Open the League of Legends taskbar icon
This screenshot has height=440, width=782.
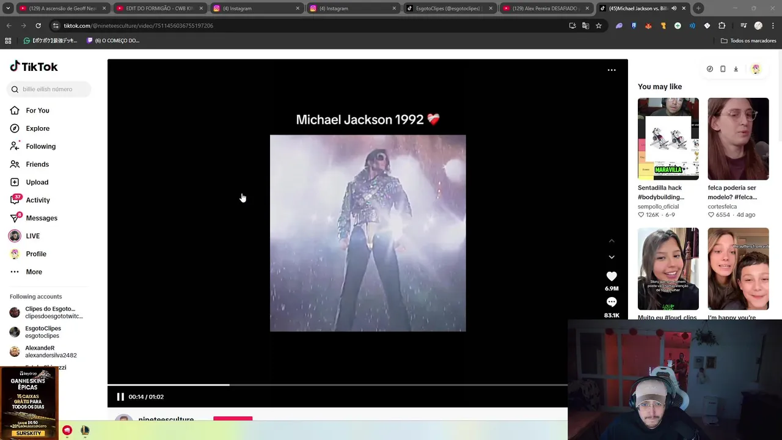click(85, 431)
